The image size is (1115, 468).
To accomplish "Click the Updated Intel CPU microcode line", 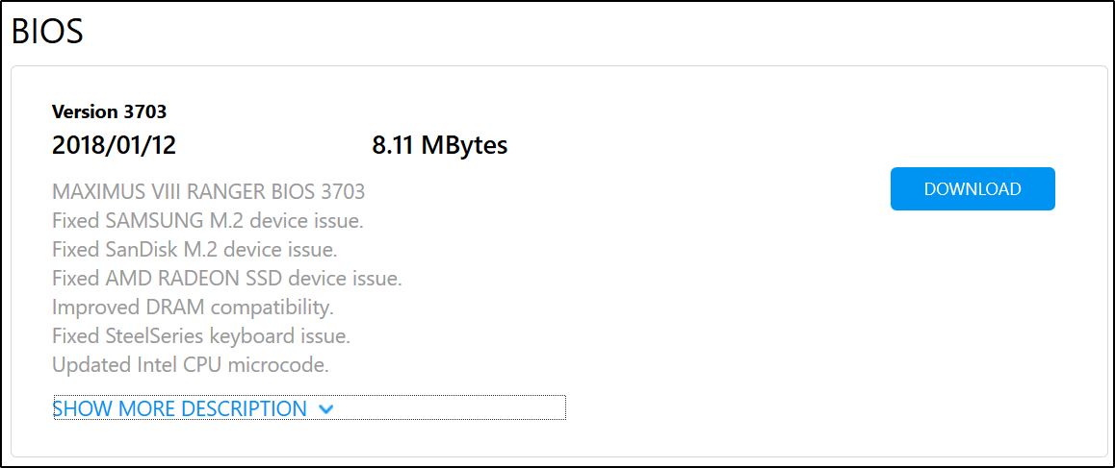I will [x=191, y=365].
